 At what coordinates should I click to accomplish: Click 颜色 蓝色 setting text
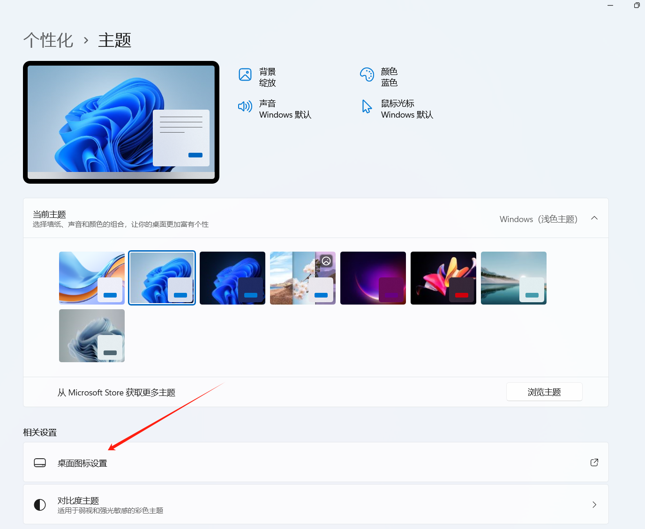(x=390, y=77)
